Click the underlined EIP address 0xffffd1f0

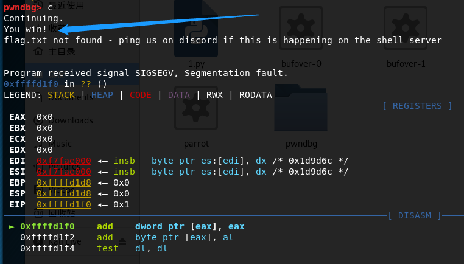[x=64, y=204]
